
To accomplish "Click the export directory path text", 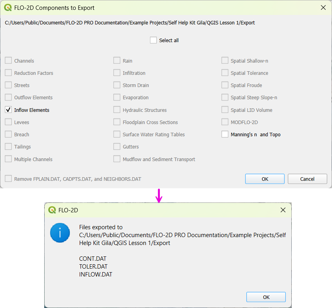I will coord(130,23).
